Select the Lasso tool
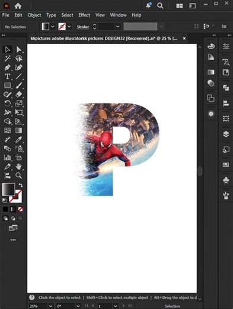Viewport: 233px width, 309px height. pos(19,58)
